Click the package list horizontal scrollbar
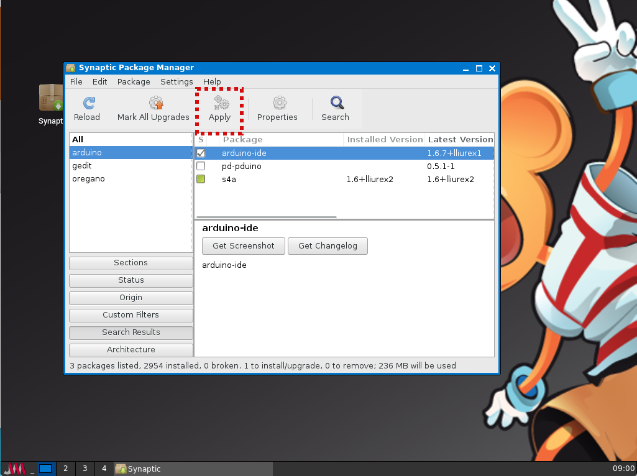The width and height of the screenshot is (637, 476). [266, 217]
